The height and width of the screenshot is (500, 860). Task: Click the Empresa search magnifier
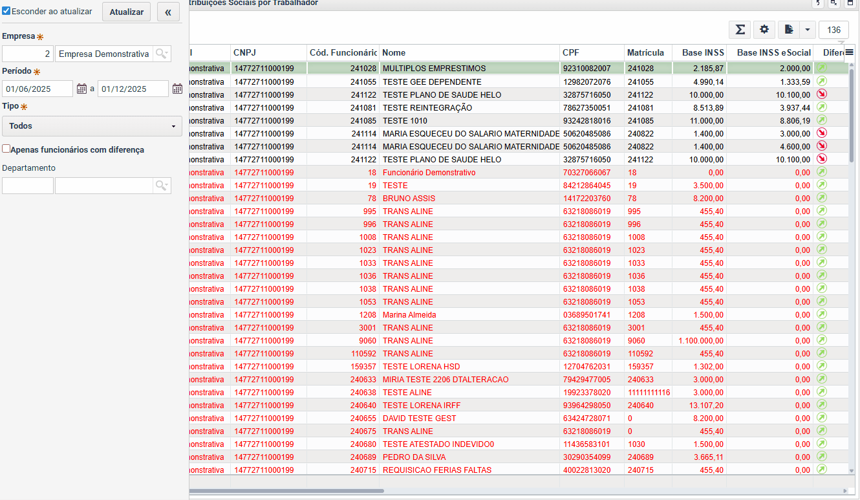pos(162,54)
